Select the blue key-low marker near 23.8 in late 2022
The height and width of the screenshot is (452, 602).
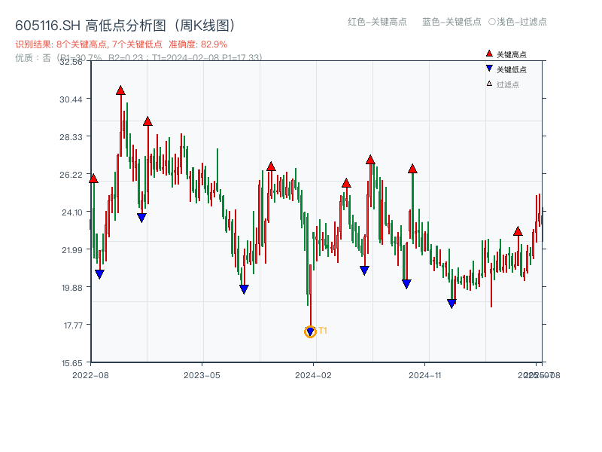[x=141, y=218]
